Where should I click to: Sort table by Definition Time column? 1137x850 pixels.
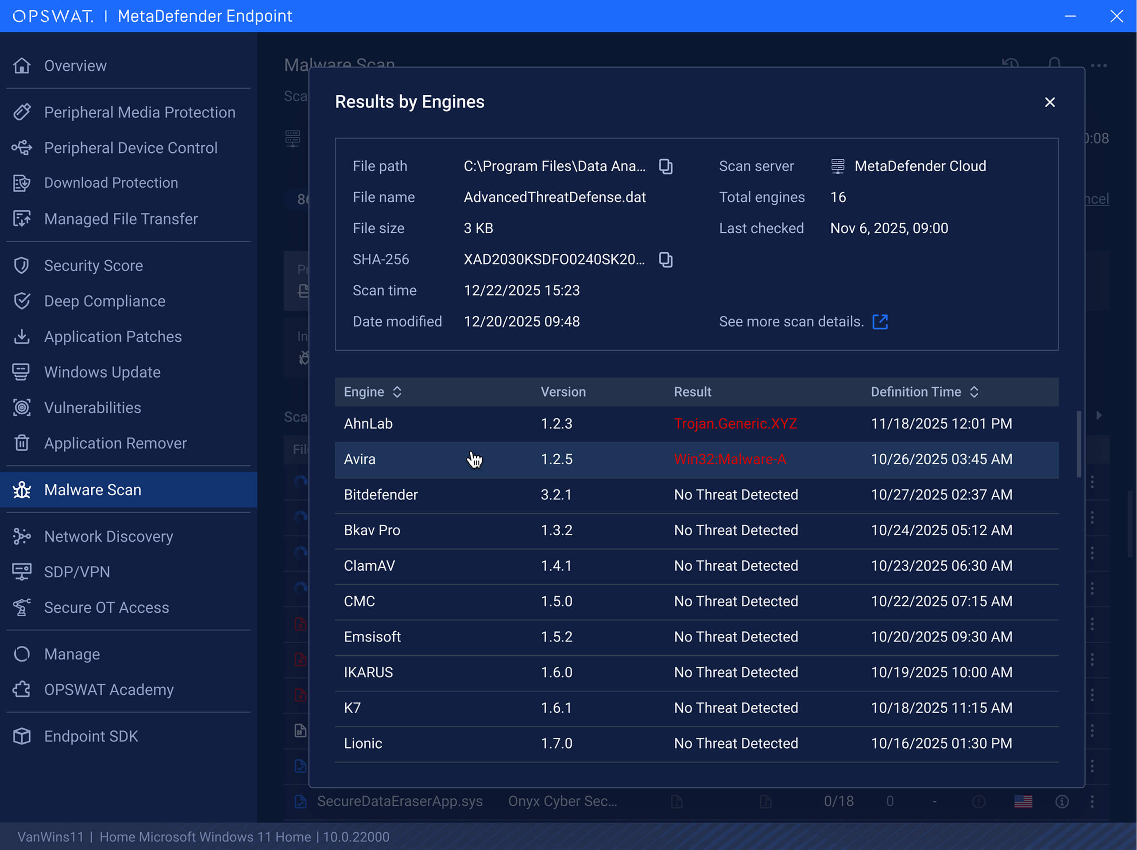(974, 392)
